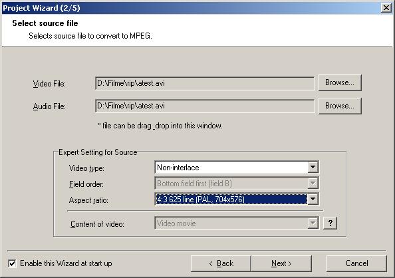Close the Project Wizard dialog
Screen dimensions: 395x278
pyautogui.click(x=386, y=8)
